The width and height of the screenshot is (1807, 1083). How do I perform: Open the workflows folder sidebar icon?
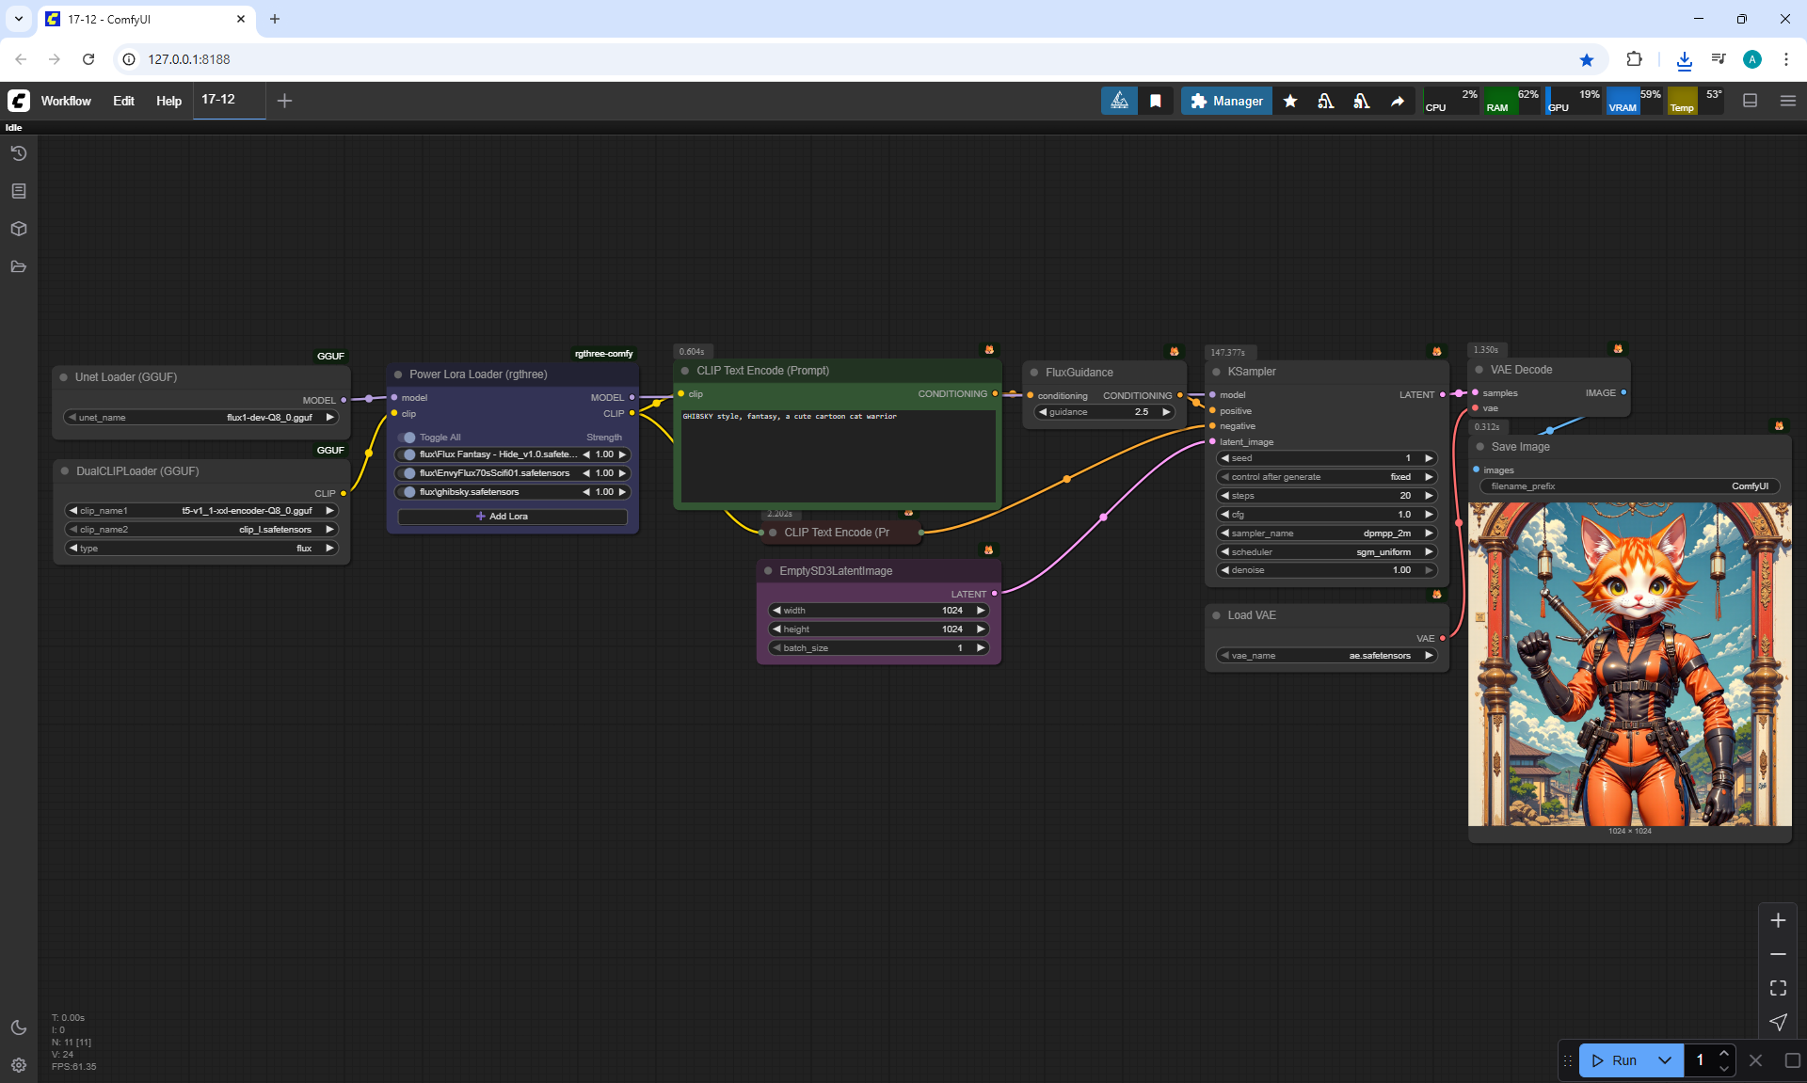pos(19,266)
